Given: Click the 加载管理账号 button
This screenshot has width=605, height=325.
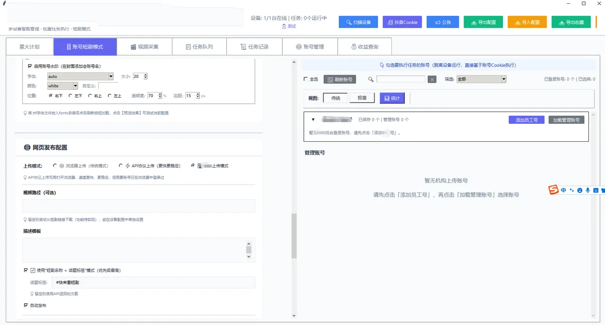Looking at the screenshot, I should (x=566, y=120).
